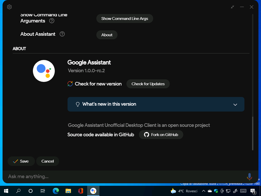Click the shrink window arrows icon
The height and width of the screenshot is (196, 261).
[232, 7]
